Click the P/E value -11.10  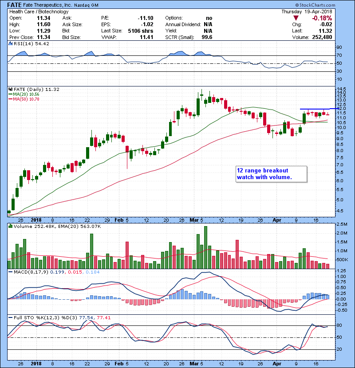146,18
